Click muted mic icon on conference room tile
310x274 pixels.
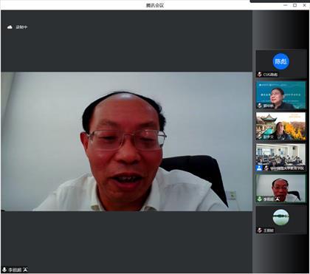pos(266,168)
